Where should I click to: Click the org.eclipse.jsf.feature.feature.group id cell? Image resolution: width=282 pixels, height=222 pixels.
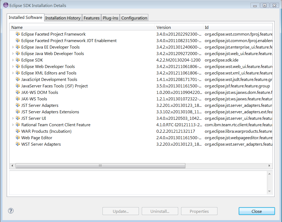237,86
